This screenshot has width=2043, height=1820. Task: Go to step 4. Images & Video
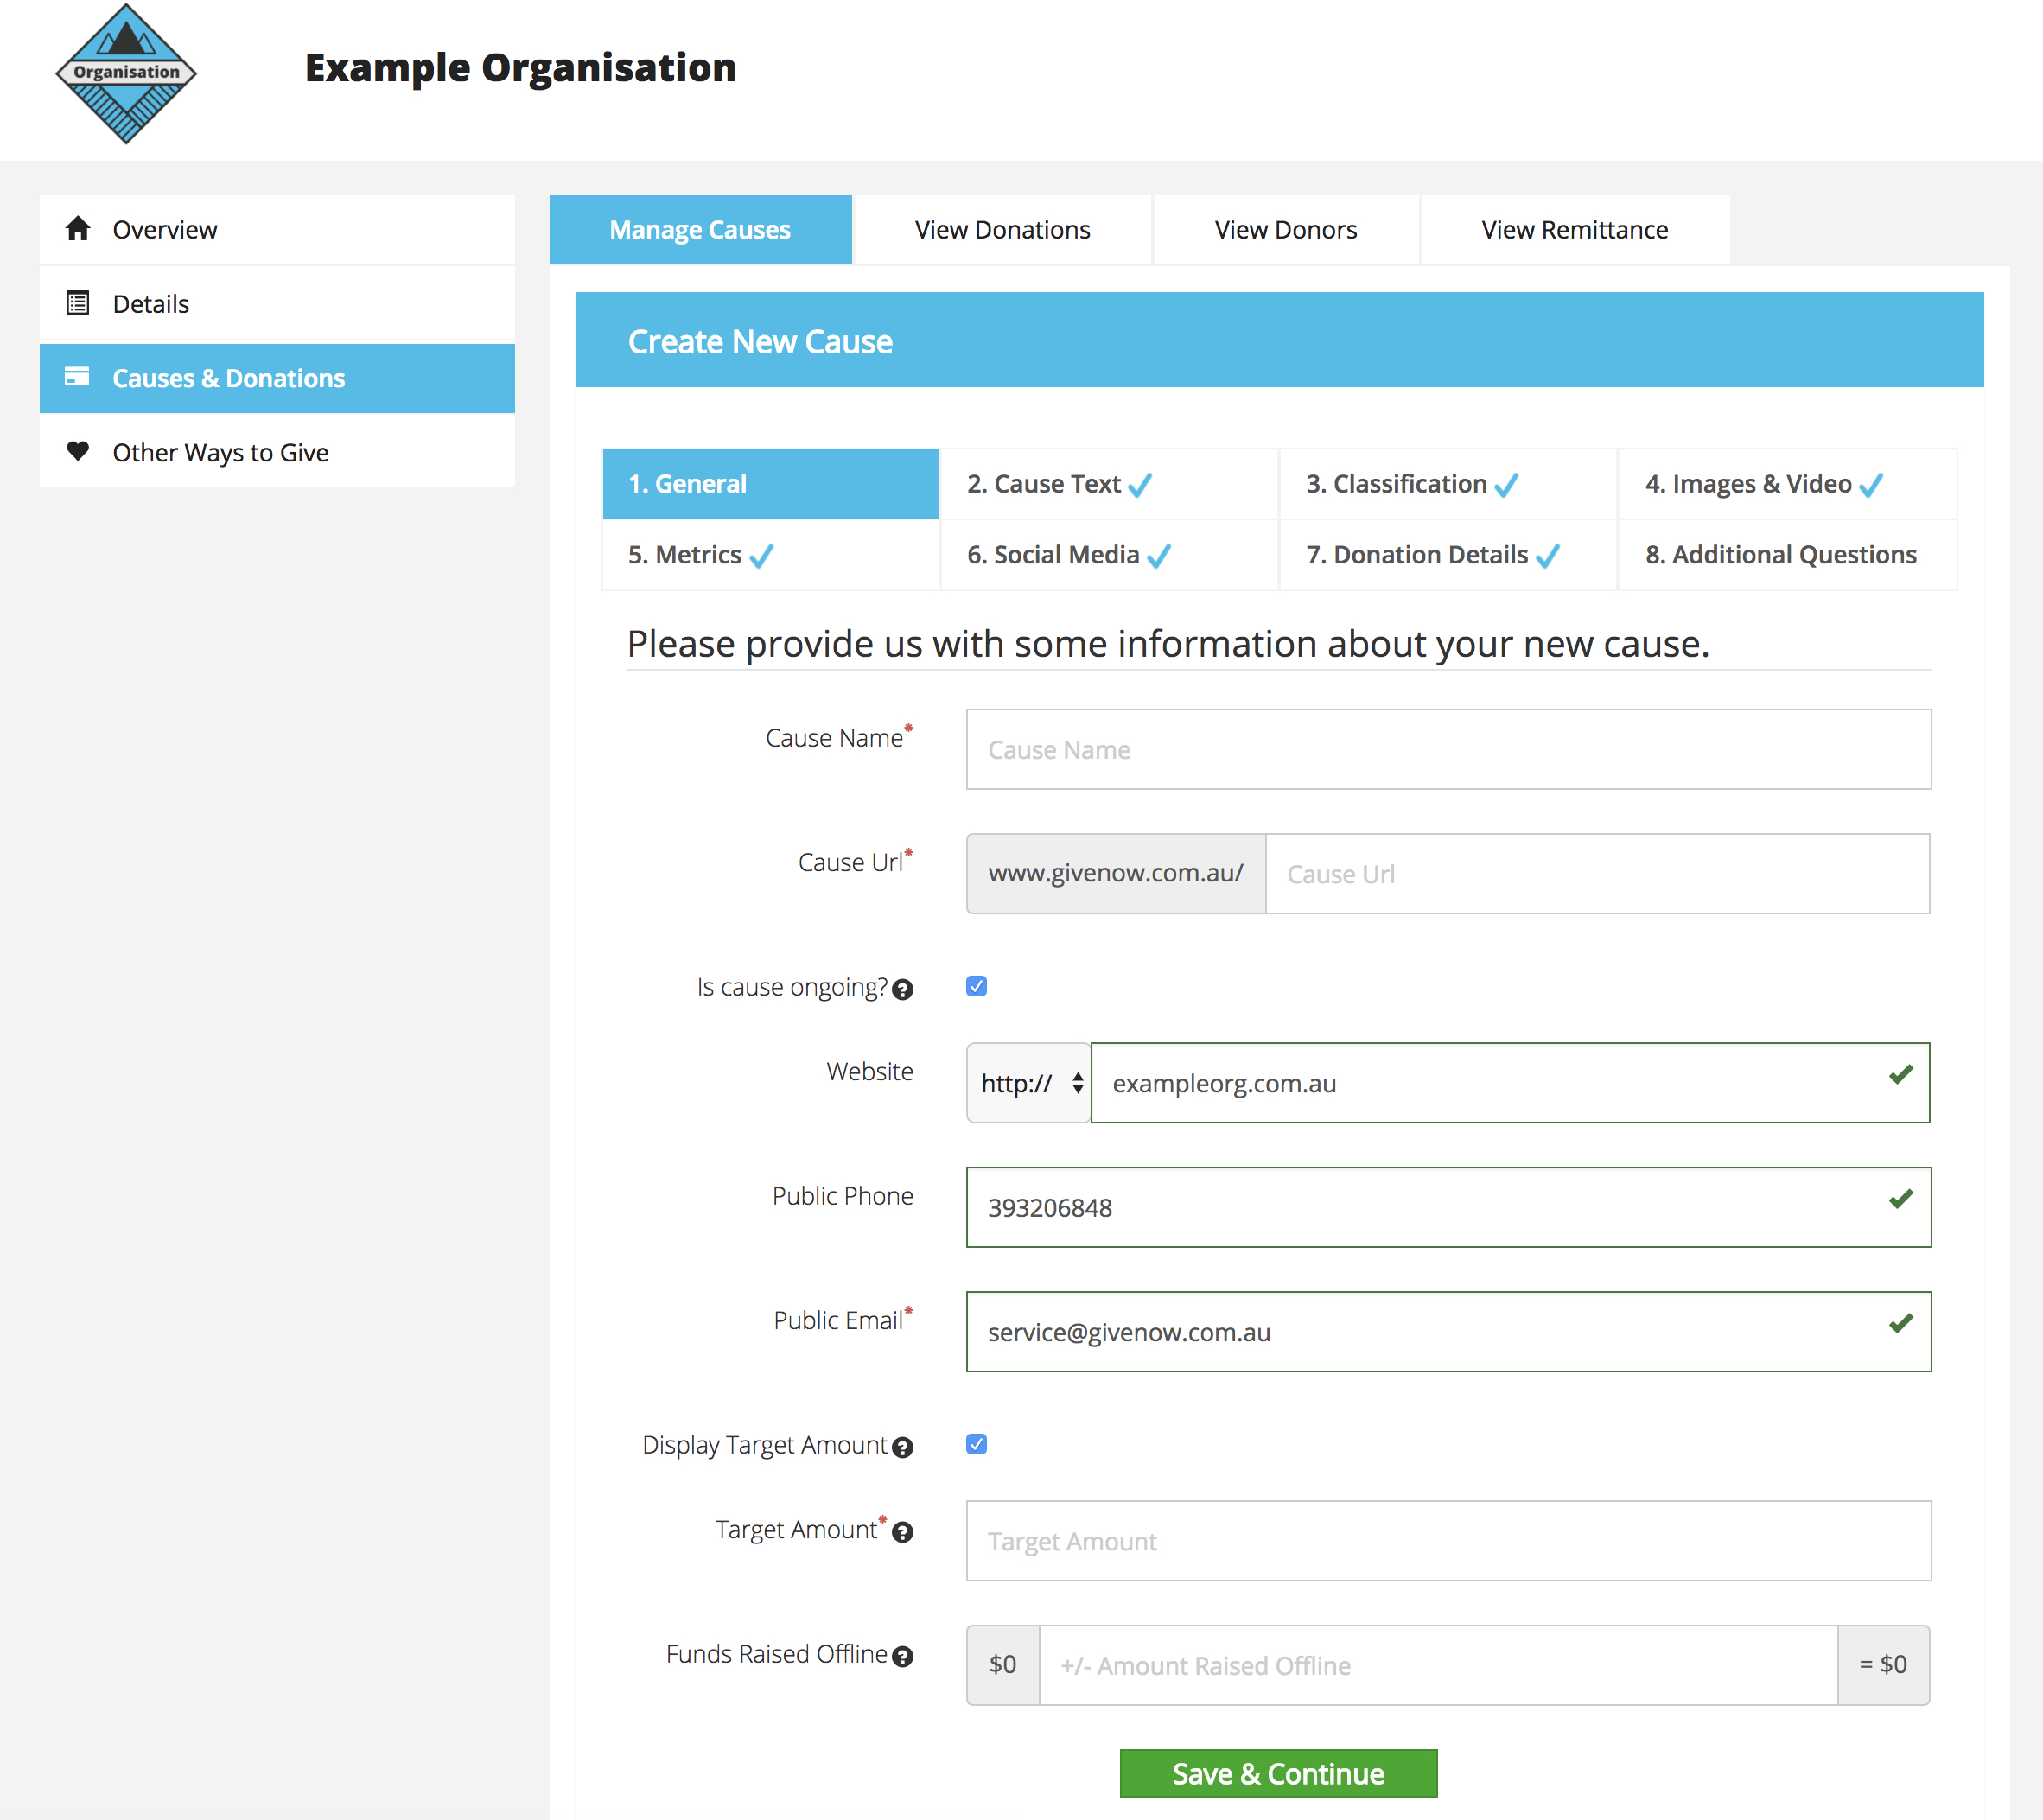coord(1787,484)
